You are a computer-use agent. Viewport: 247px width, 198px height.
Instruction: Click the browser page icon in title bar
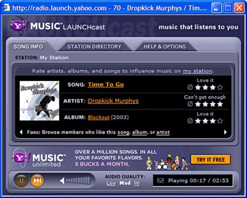6,7
